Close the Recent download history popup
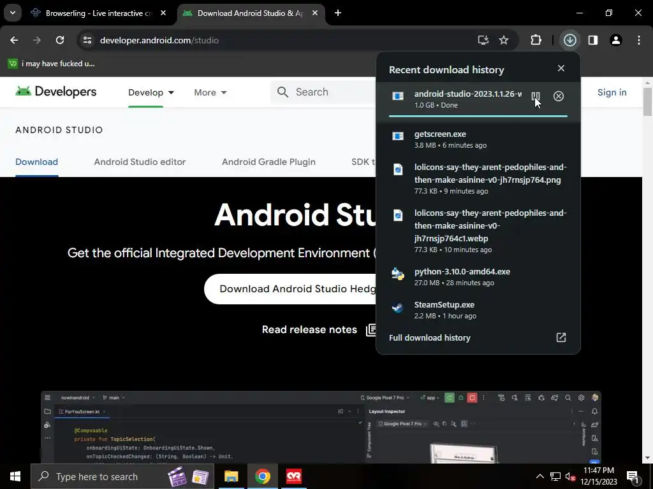 [561, 68]
